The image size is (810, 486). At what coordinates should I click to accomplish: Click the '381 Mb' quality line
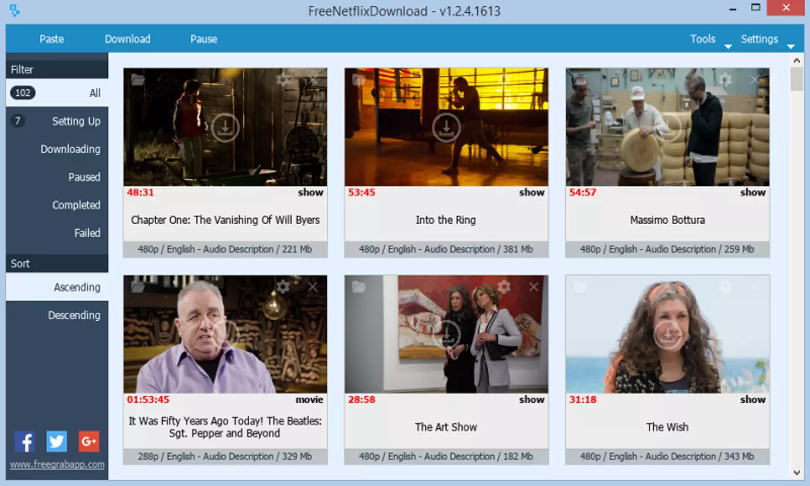pyautogui.click(x=446, y=249)
